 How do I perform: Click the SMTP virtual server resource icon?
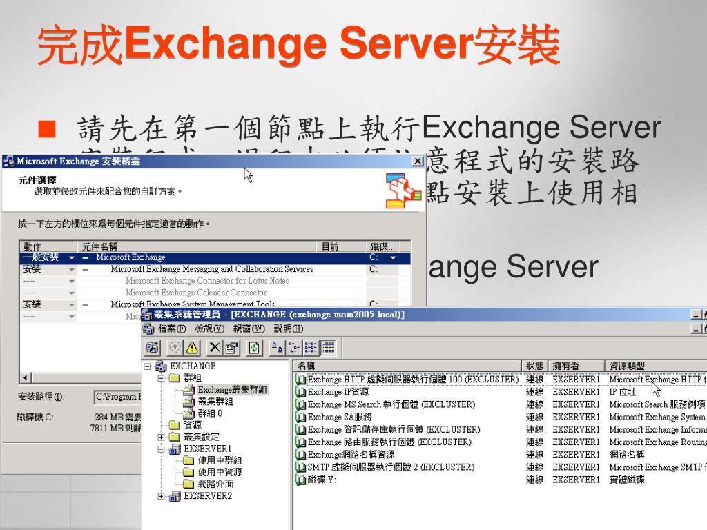[x=300, y=467]
